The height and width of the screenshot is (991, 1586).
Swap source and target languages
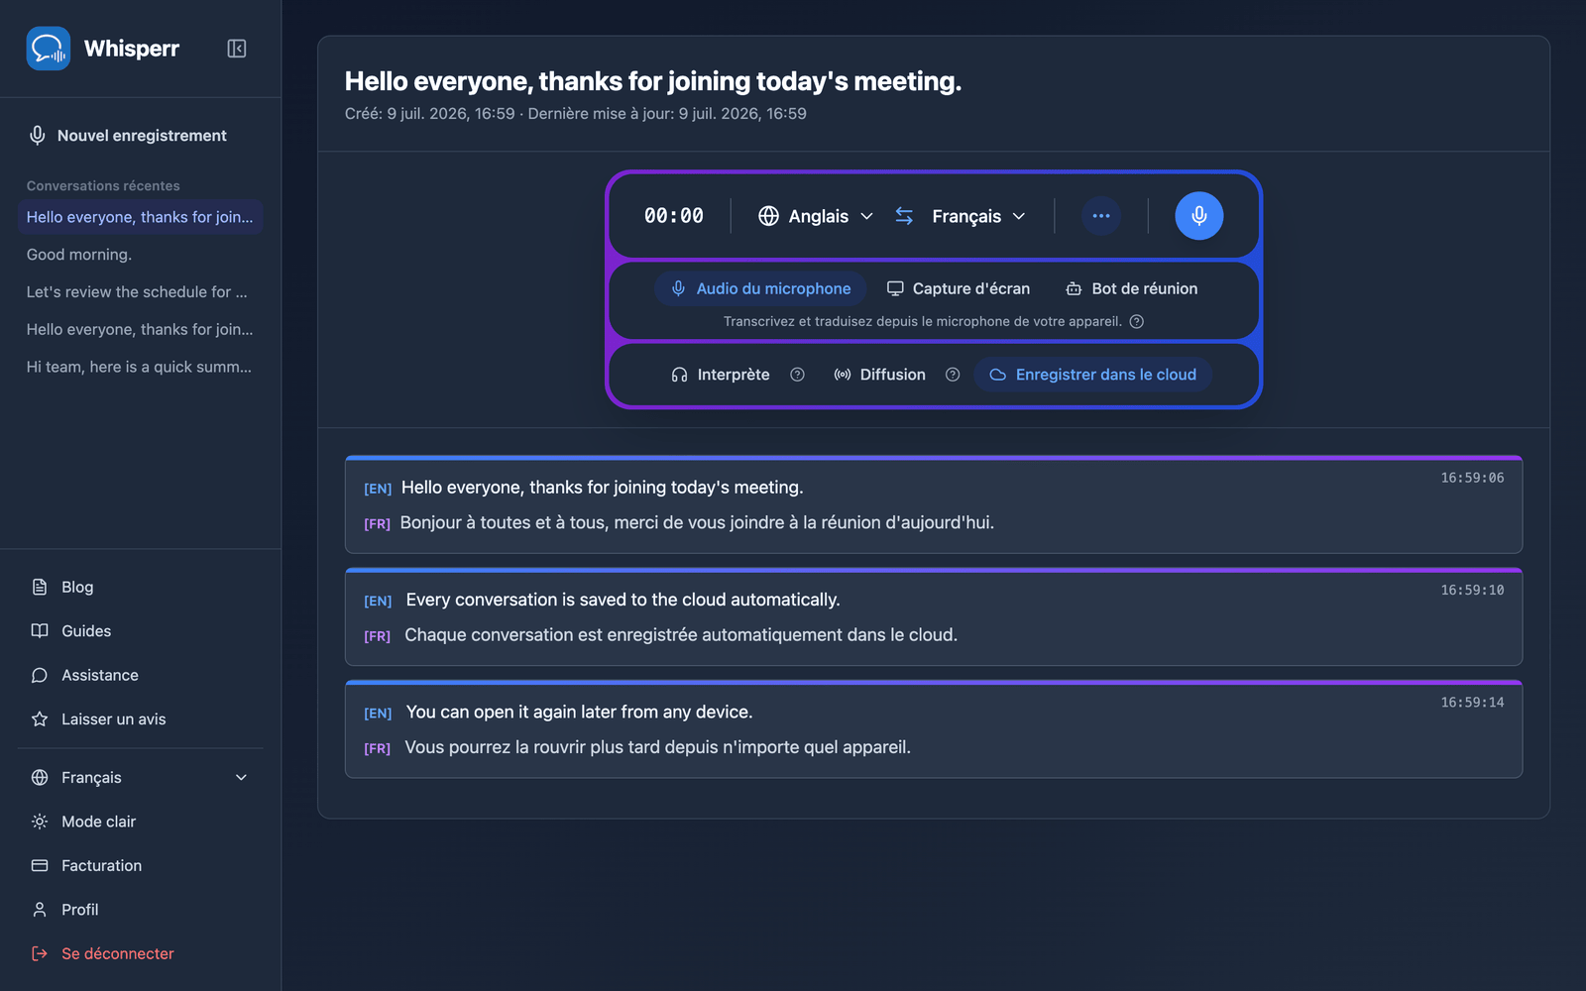pos(904,216)
